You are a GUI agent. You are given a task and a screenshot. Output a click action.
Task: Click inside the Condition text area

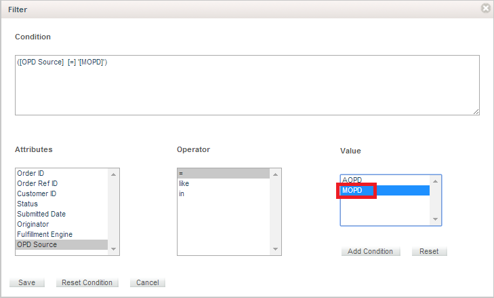247,85
